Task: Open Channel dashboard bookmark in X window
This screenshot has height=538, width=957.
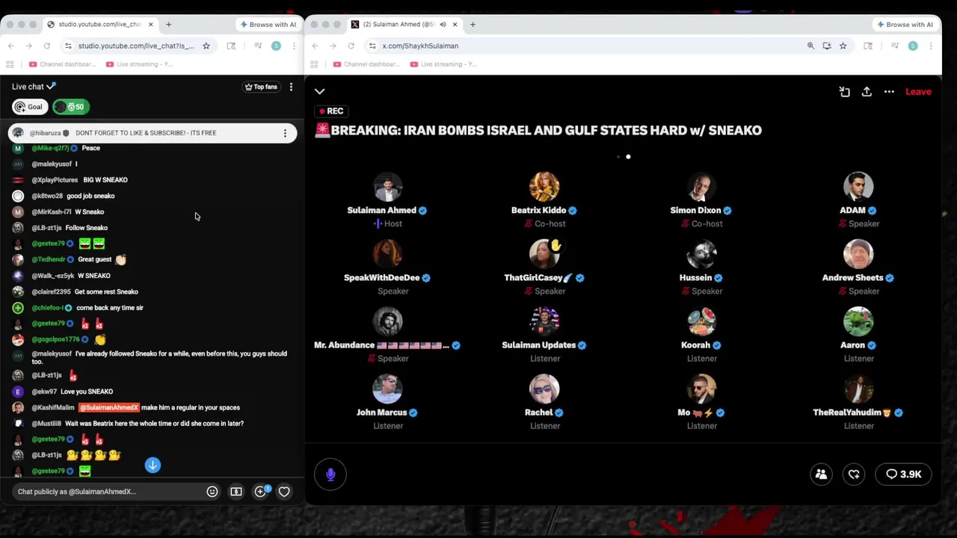Action: click(x=366, y=64)
